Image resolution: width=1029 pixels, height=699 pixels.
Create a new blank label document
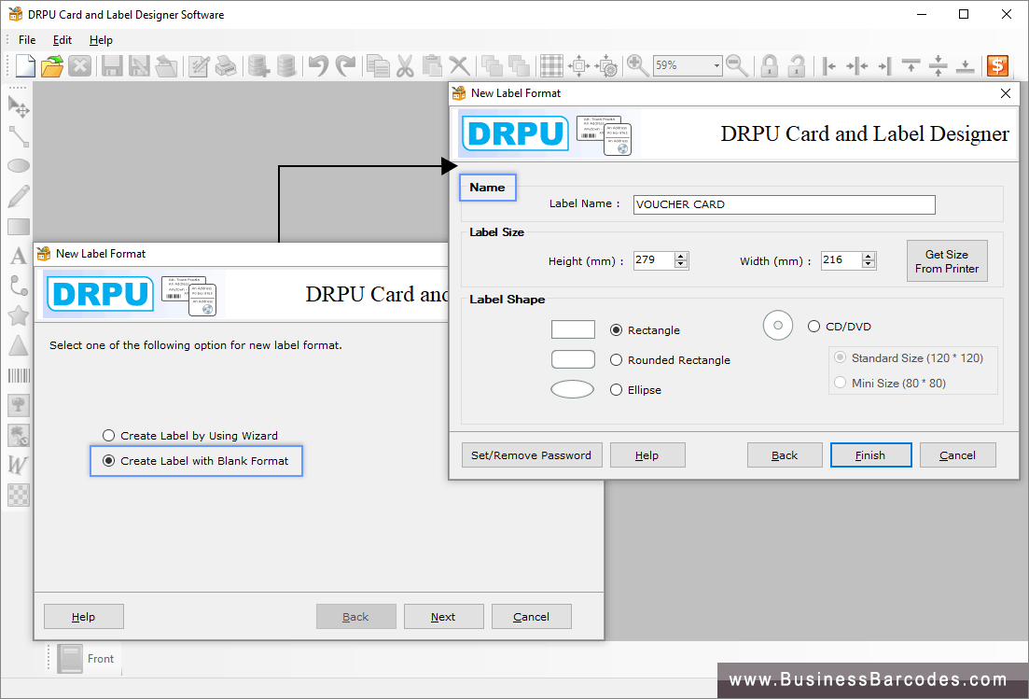pyautogui.click(x=25, y=65)
